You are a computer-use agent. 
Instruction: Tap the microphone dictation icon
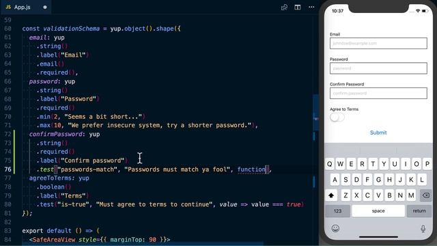423,229
